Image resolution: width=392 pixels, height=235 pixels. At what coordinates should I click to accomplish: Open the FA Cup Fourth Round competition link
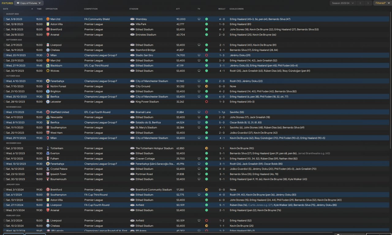[x=97, y=205]
